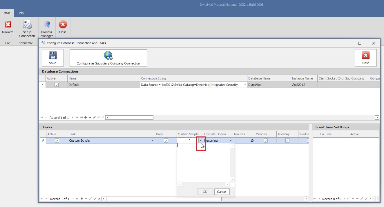Uncheck Tuesday for Custom Scripts task
The height and width of the screenshot is (207, 384).
click(287, 141)
